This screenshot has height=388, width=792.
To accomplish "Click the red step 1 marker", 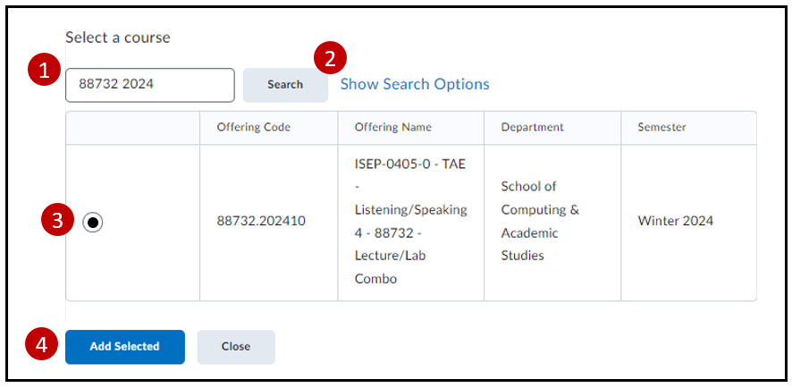I will [43, 70].
